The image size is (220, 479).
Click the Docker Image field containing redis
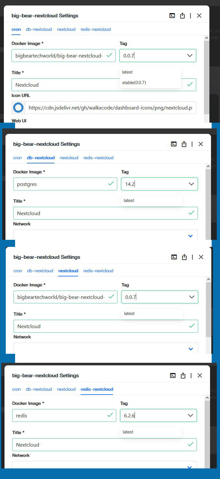64,415
